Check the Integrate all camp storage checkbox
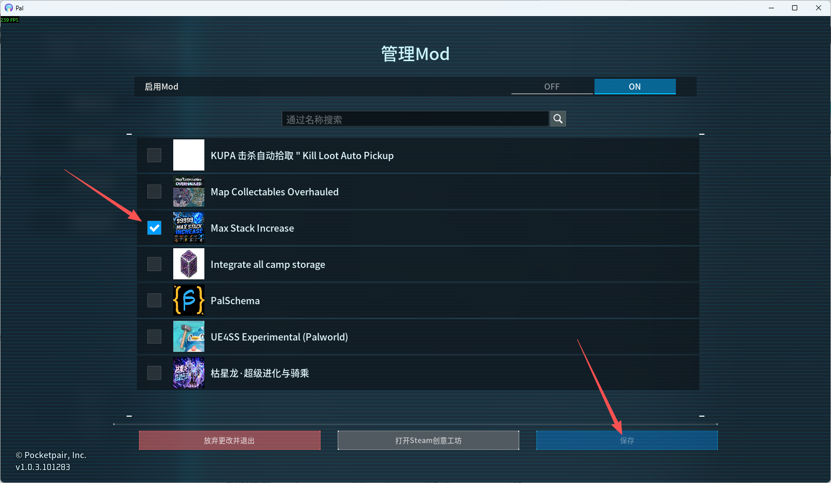 pos(154,264)
